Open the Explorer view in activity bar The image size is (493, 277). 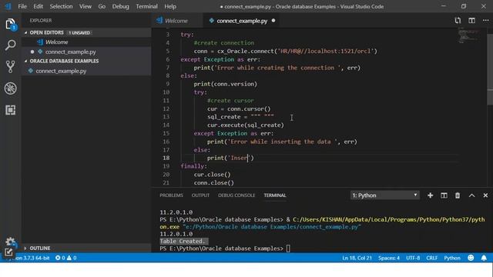coord(10,24)
